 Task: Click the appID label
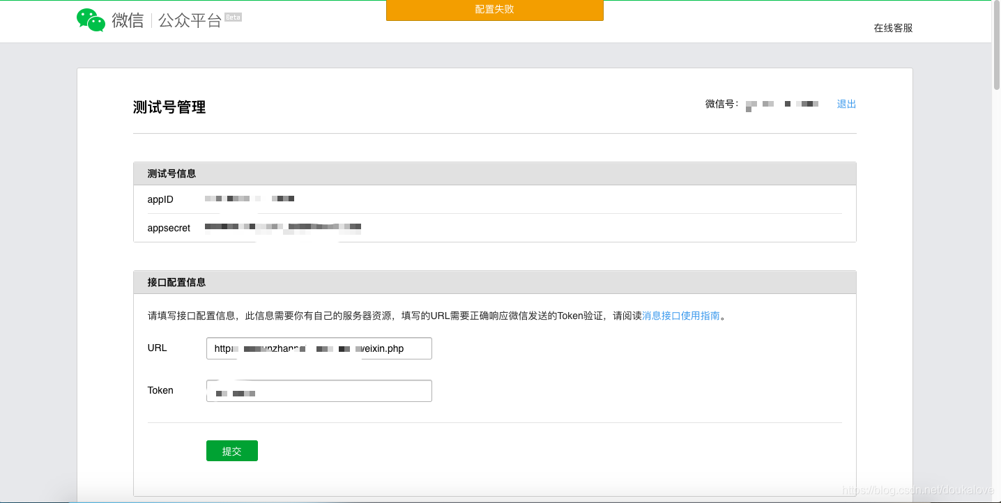[x=160, y=199]
